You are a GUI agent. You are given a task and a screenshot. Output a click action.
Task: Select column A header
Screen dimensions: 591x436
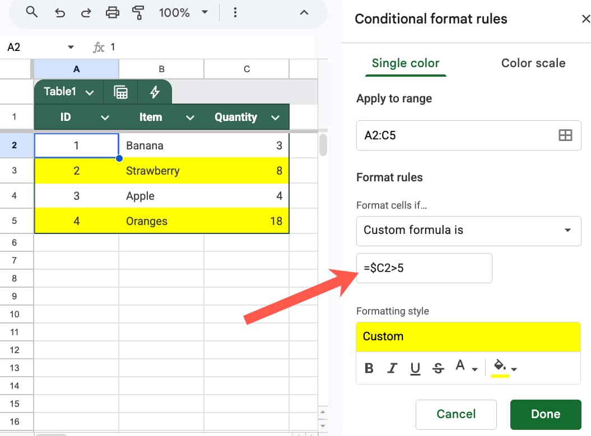(77, 69)
